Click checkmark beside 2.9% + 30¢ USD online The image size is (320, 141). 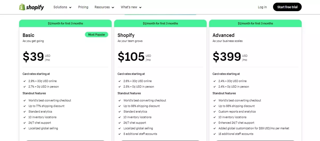24,81
